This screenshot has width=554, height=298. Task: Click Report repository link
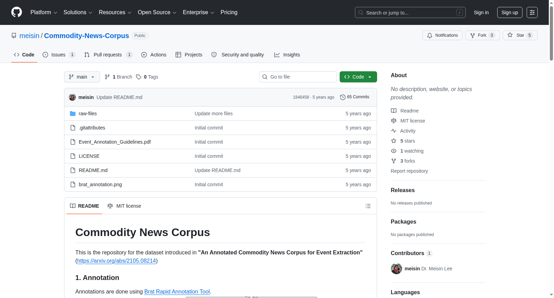[409, 171]
